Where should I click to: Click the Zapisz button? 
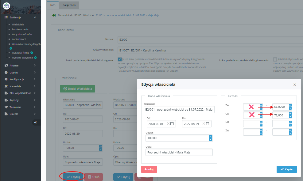click(x=286, y=169)
